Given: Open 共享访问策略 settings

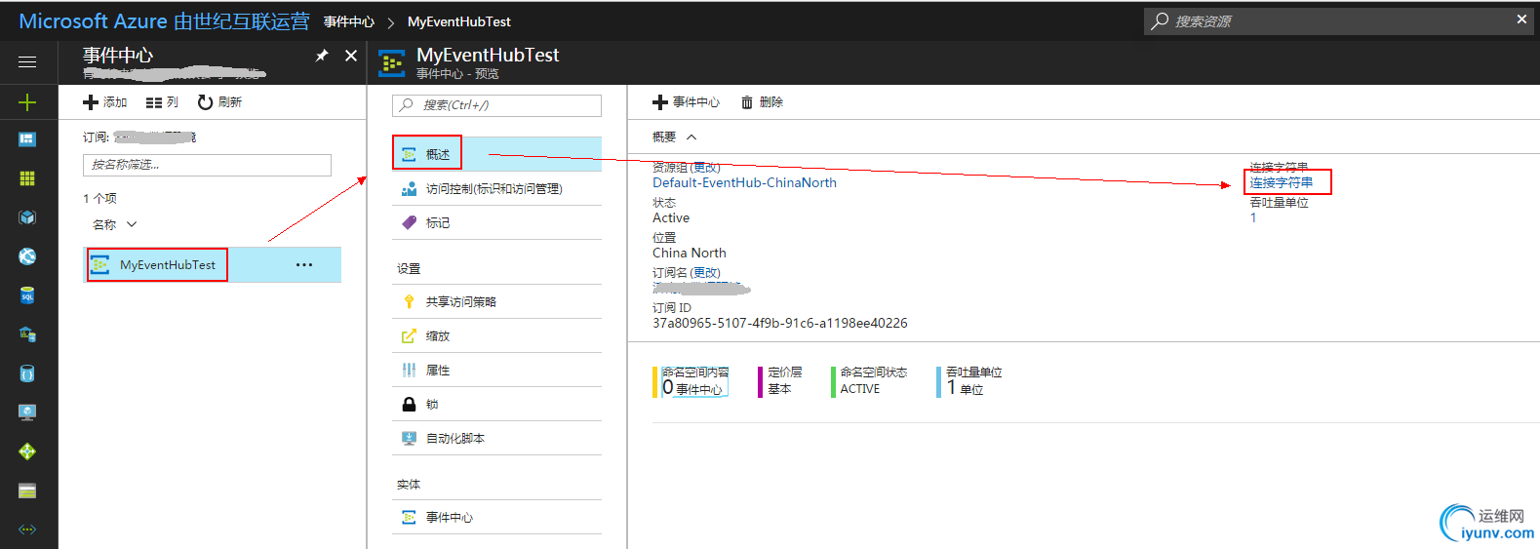Looking at the screenshot, I should 496,301.
